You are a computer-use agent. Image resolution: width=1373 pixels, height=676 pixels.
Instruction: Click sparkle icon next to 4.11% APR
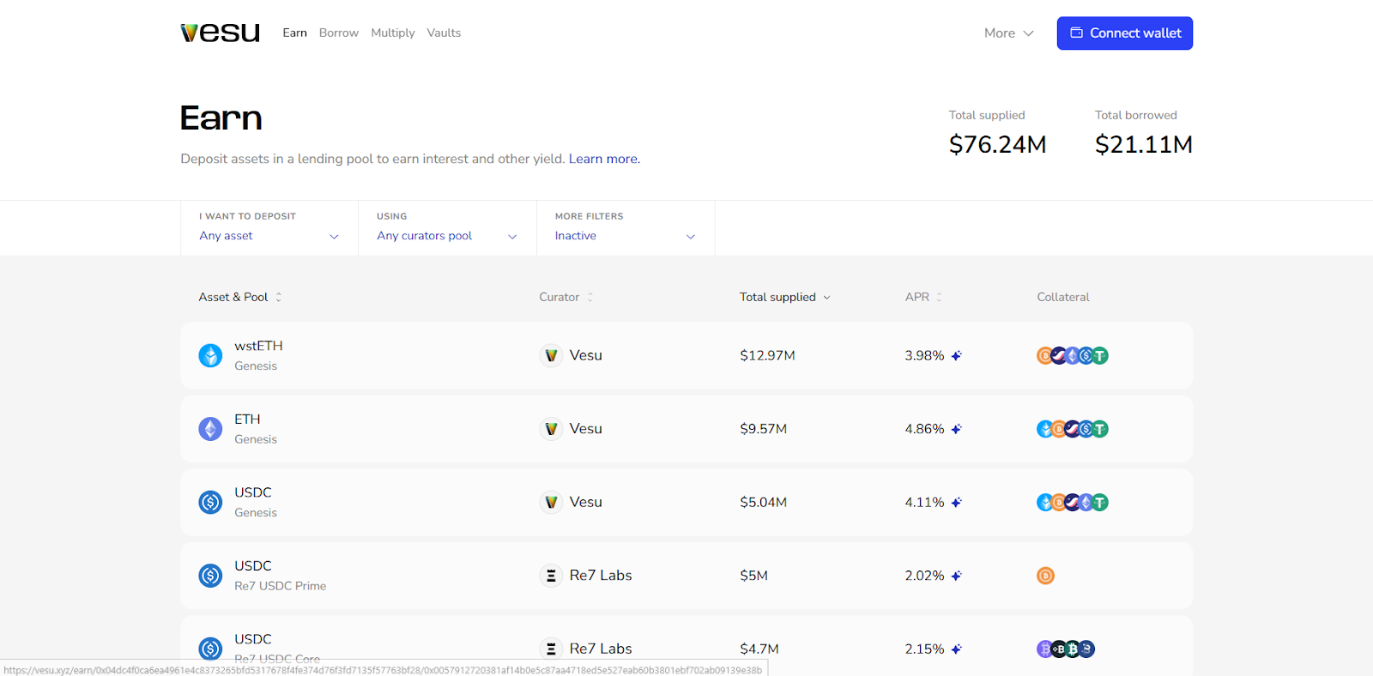[x=956, y=502]
